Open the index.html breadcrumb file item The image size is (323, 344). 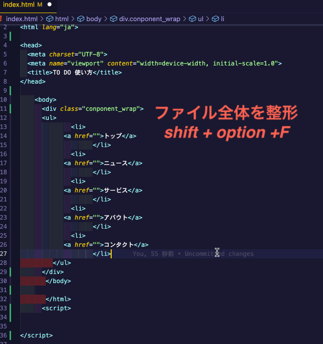[21, 19]
